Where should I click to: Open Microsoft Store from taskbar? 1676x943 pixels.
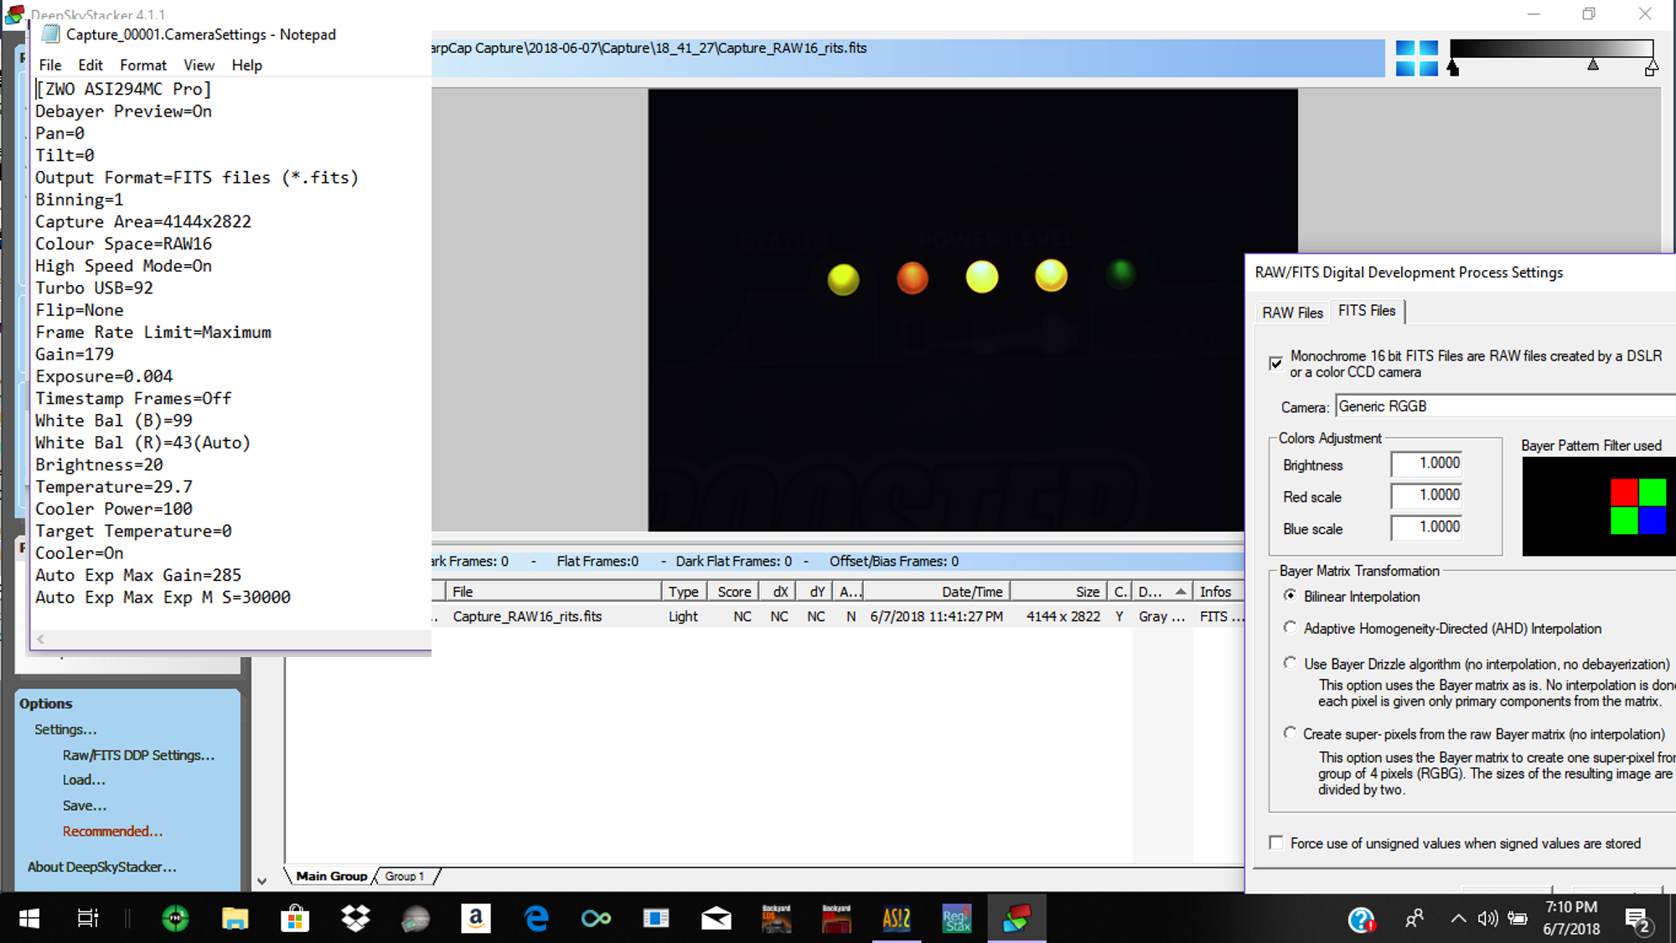[x=295, y=919]
